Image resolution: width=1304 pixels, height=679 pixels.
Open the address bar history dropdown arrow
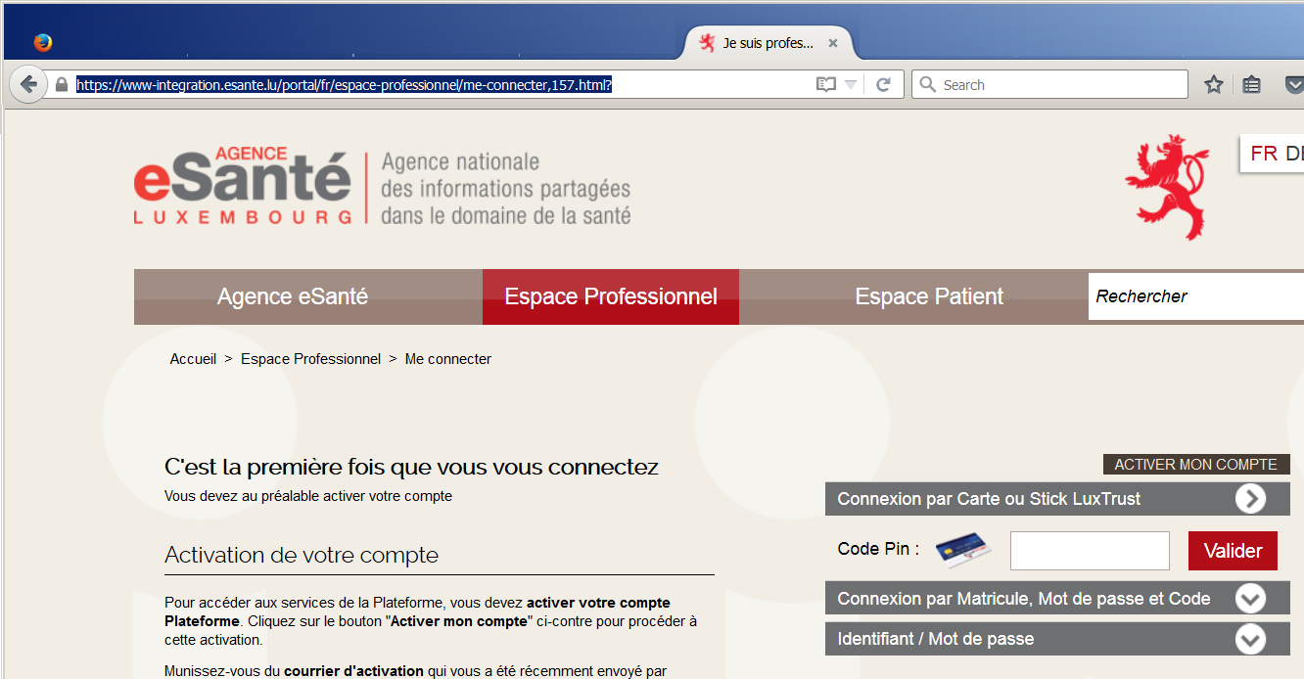pyautogui.click(x=851, y=85)
